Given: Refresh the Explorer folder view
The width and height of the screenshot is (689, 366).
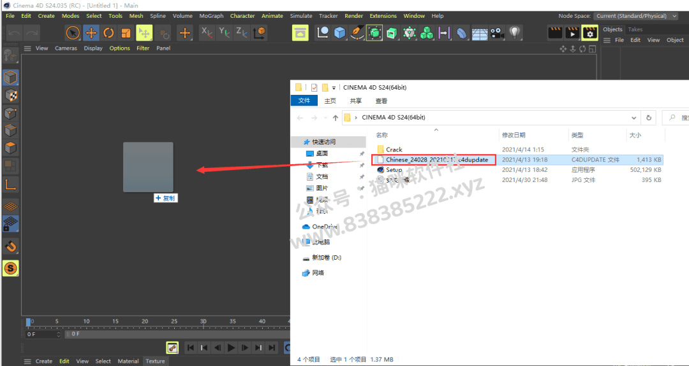Looking at the screenshot, I should 649,118.
